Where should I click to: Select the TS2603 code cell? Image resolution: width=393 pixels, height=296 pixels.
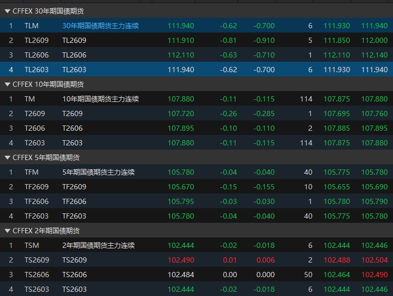(37, 289)
